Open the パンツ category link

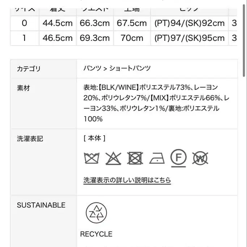click(x=90, y=68)
